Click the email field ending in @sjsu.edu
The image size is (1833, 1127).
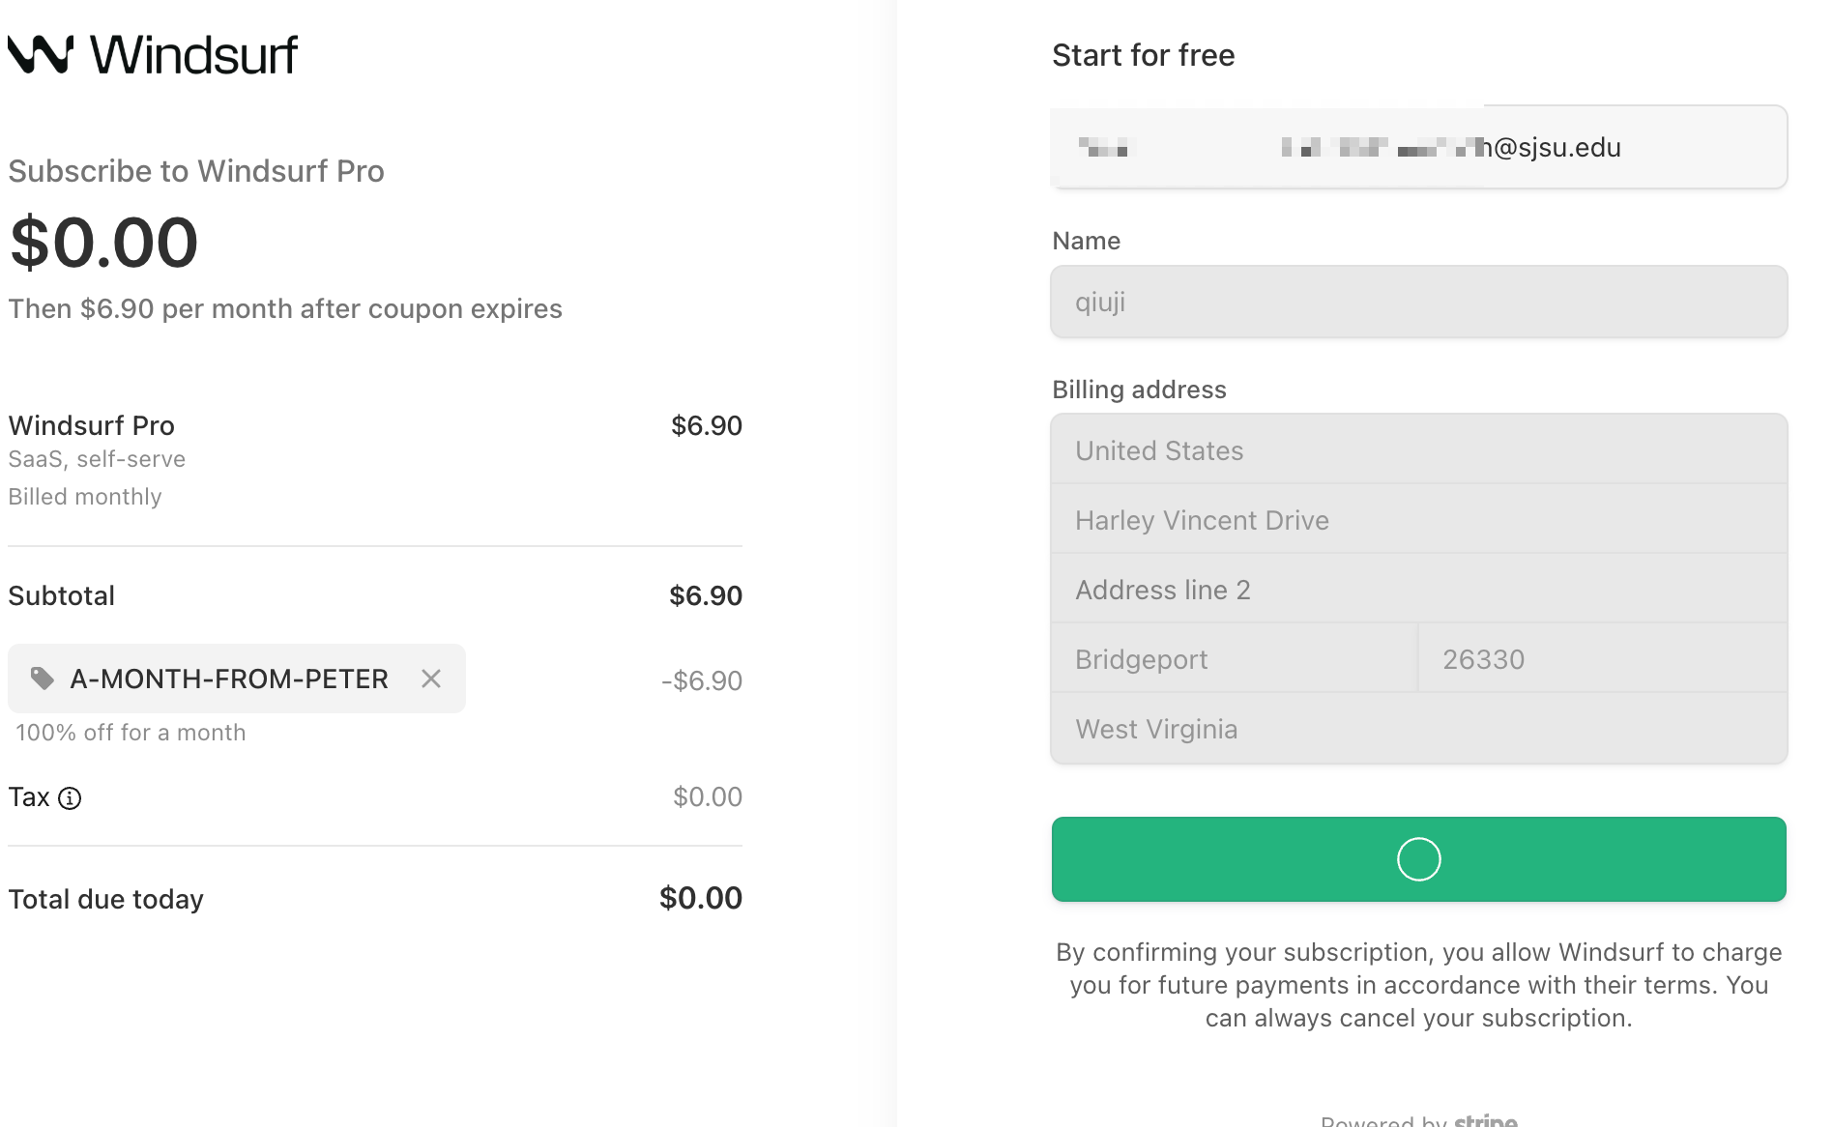pyautogui.click(x=1418, y=148)
